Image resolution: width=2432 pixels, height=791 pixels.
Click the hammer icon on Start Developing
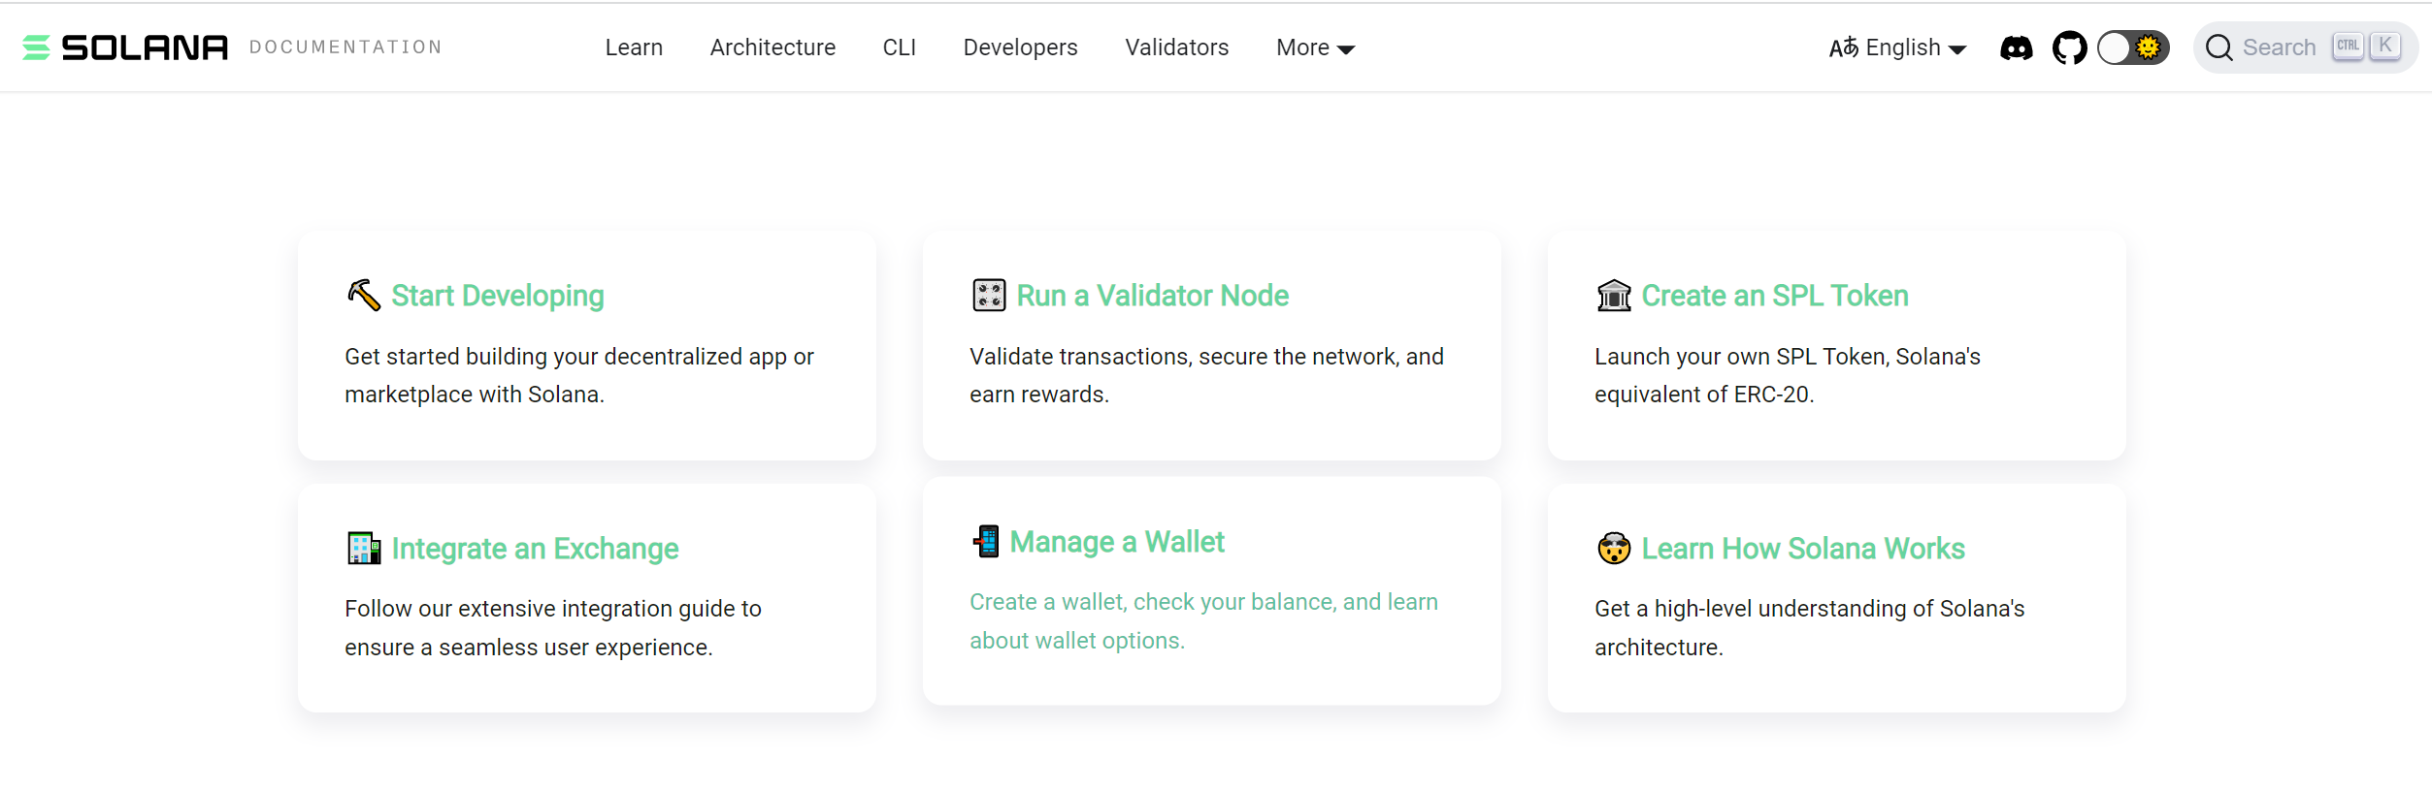point(364,296)
